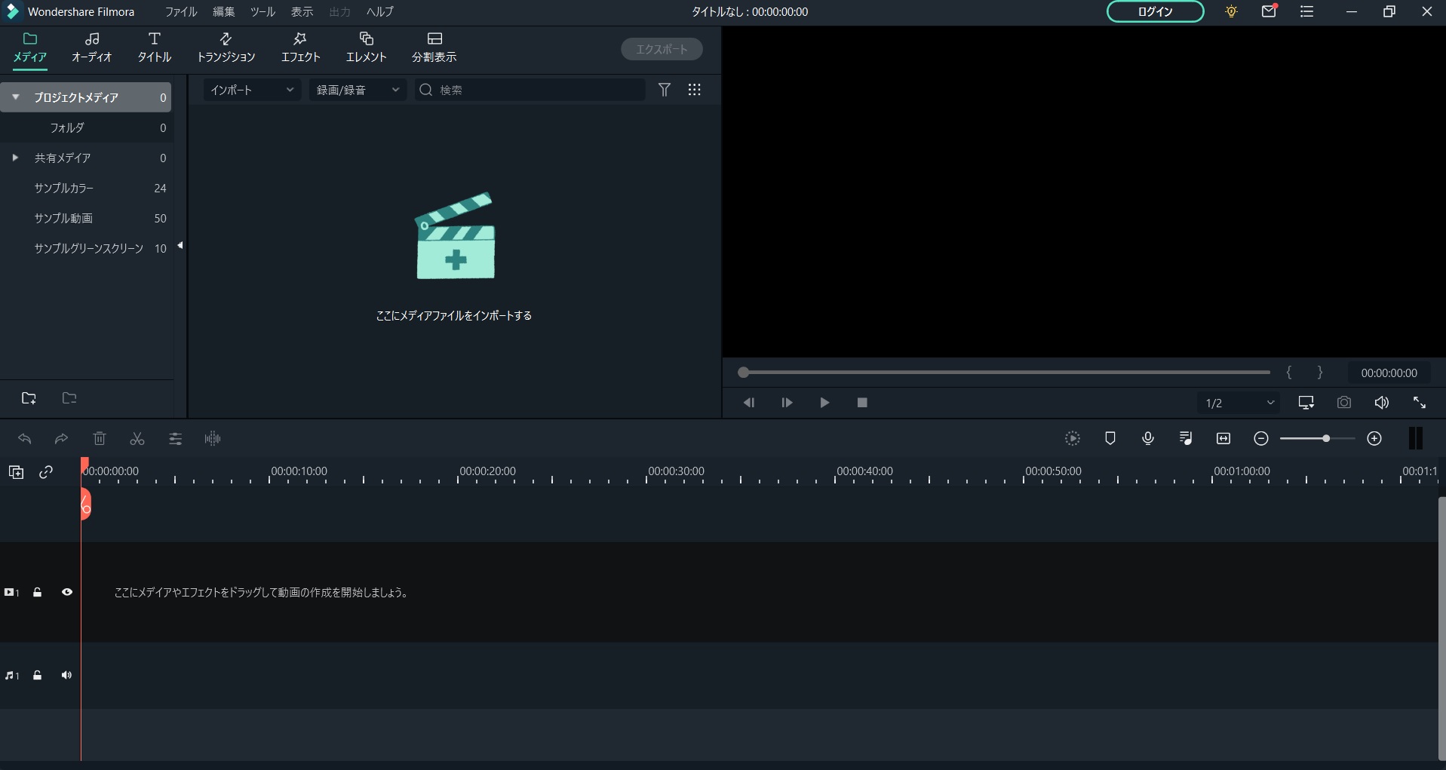This screenshot has height=770, width=1446.
Task: Mute the audio track speaker icon
Action: click(x=66, y=675)
